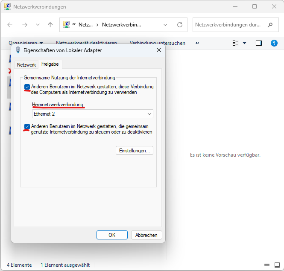Open the view options dropdown arrow

(x=245, y=43)
